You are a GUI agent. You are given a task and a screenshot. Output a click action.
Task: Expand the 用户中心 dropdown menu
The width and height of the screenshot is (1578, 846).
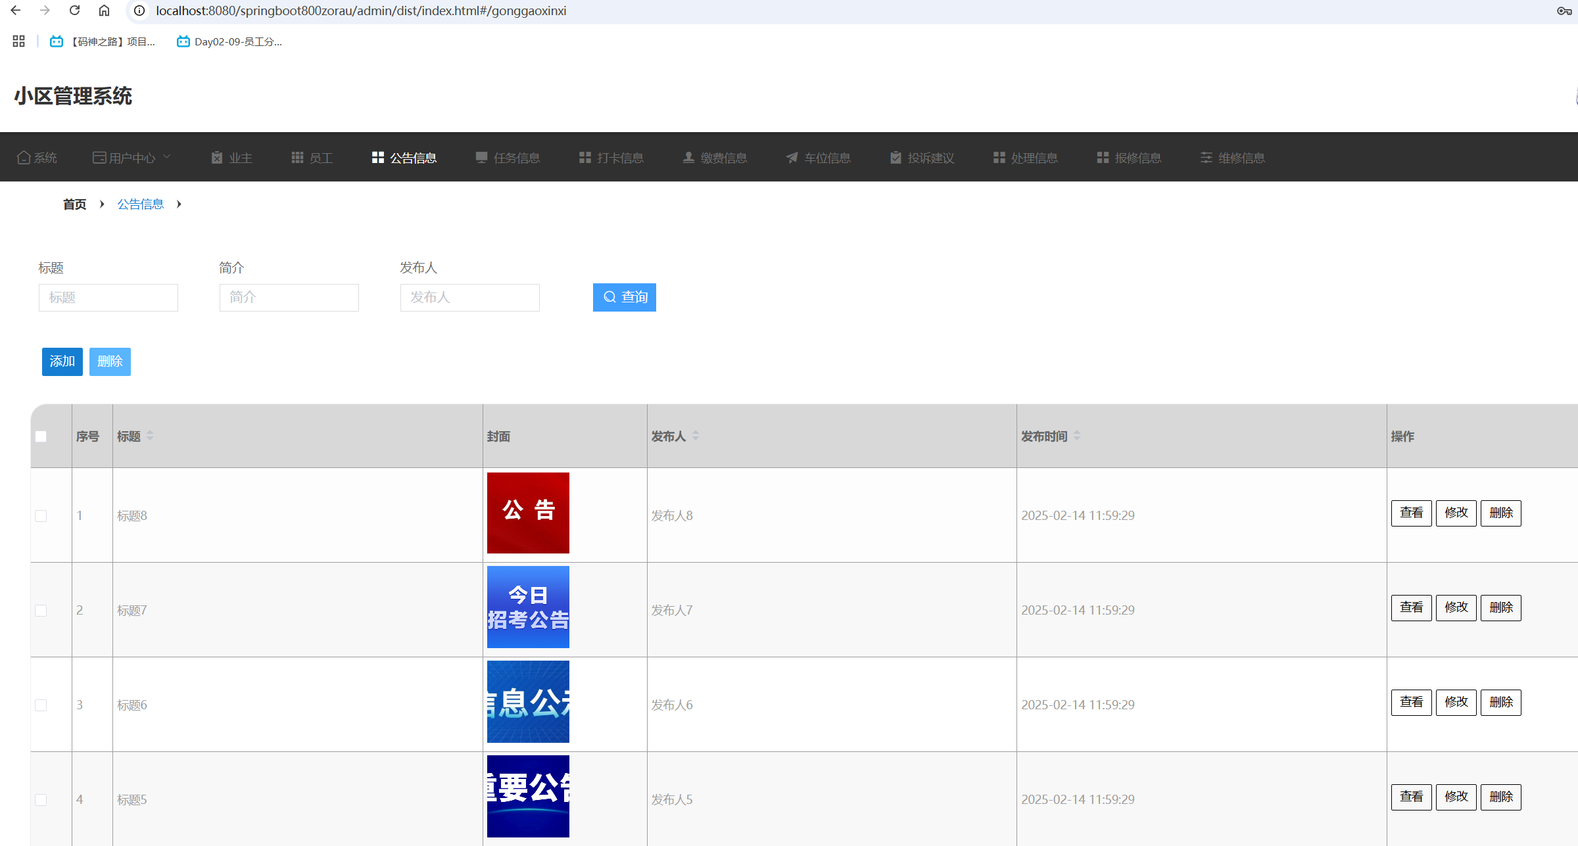pos(131,158)
